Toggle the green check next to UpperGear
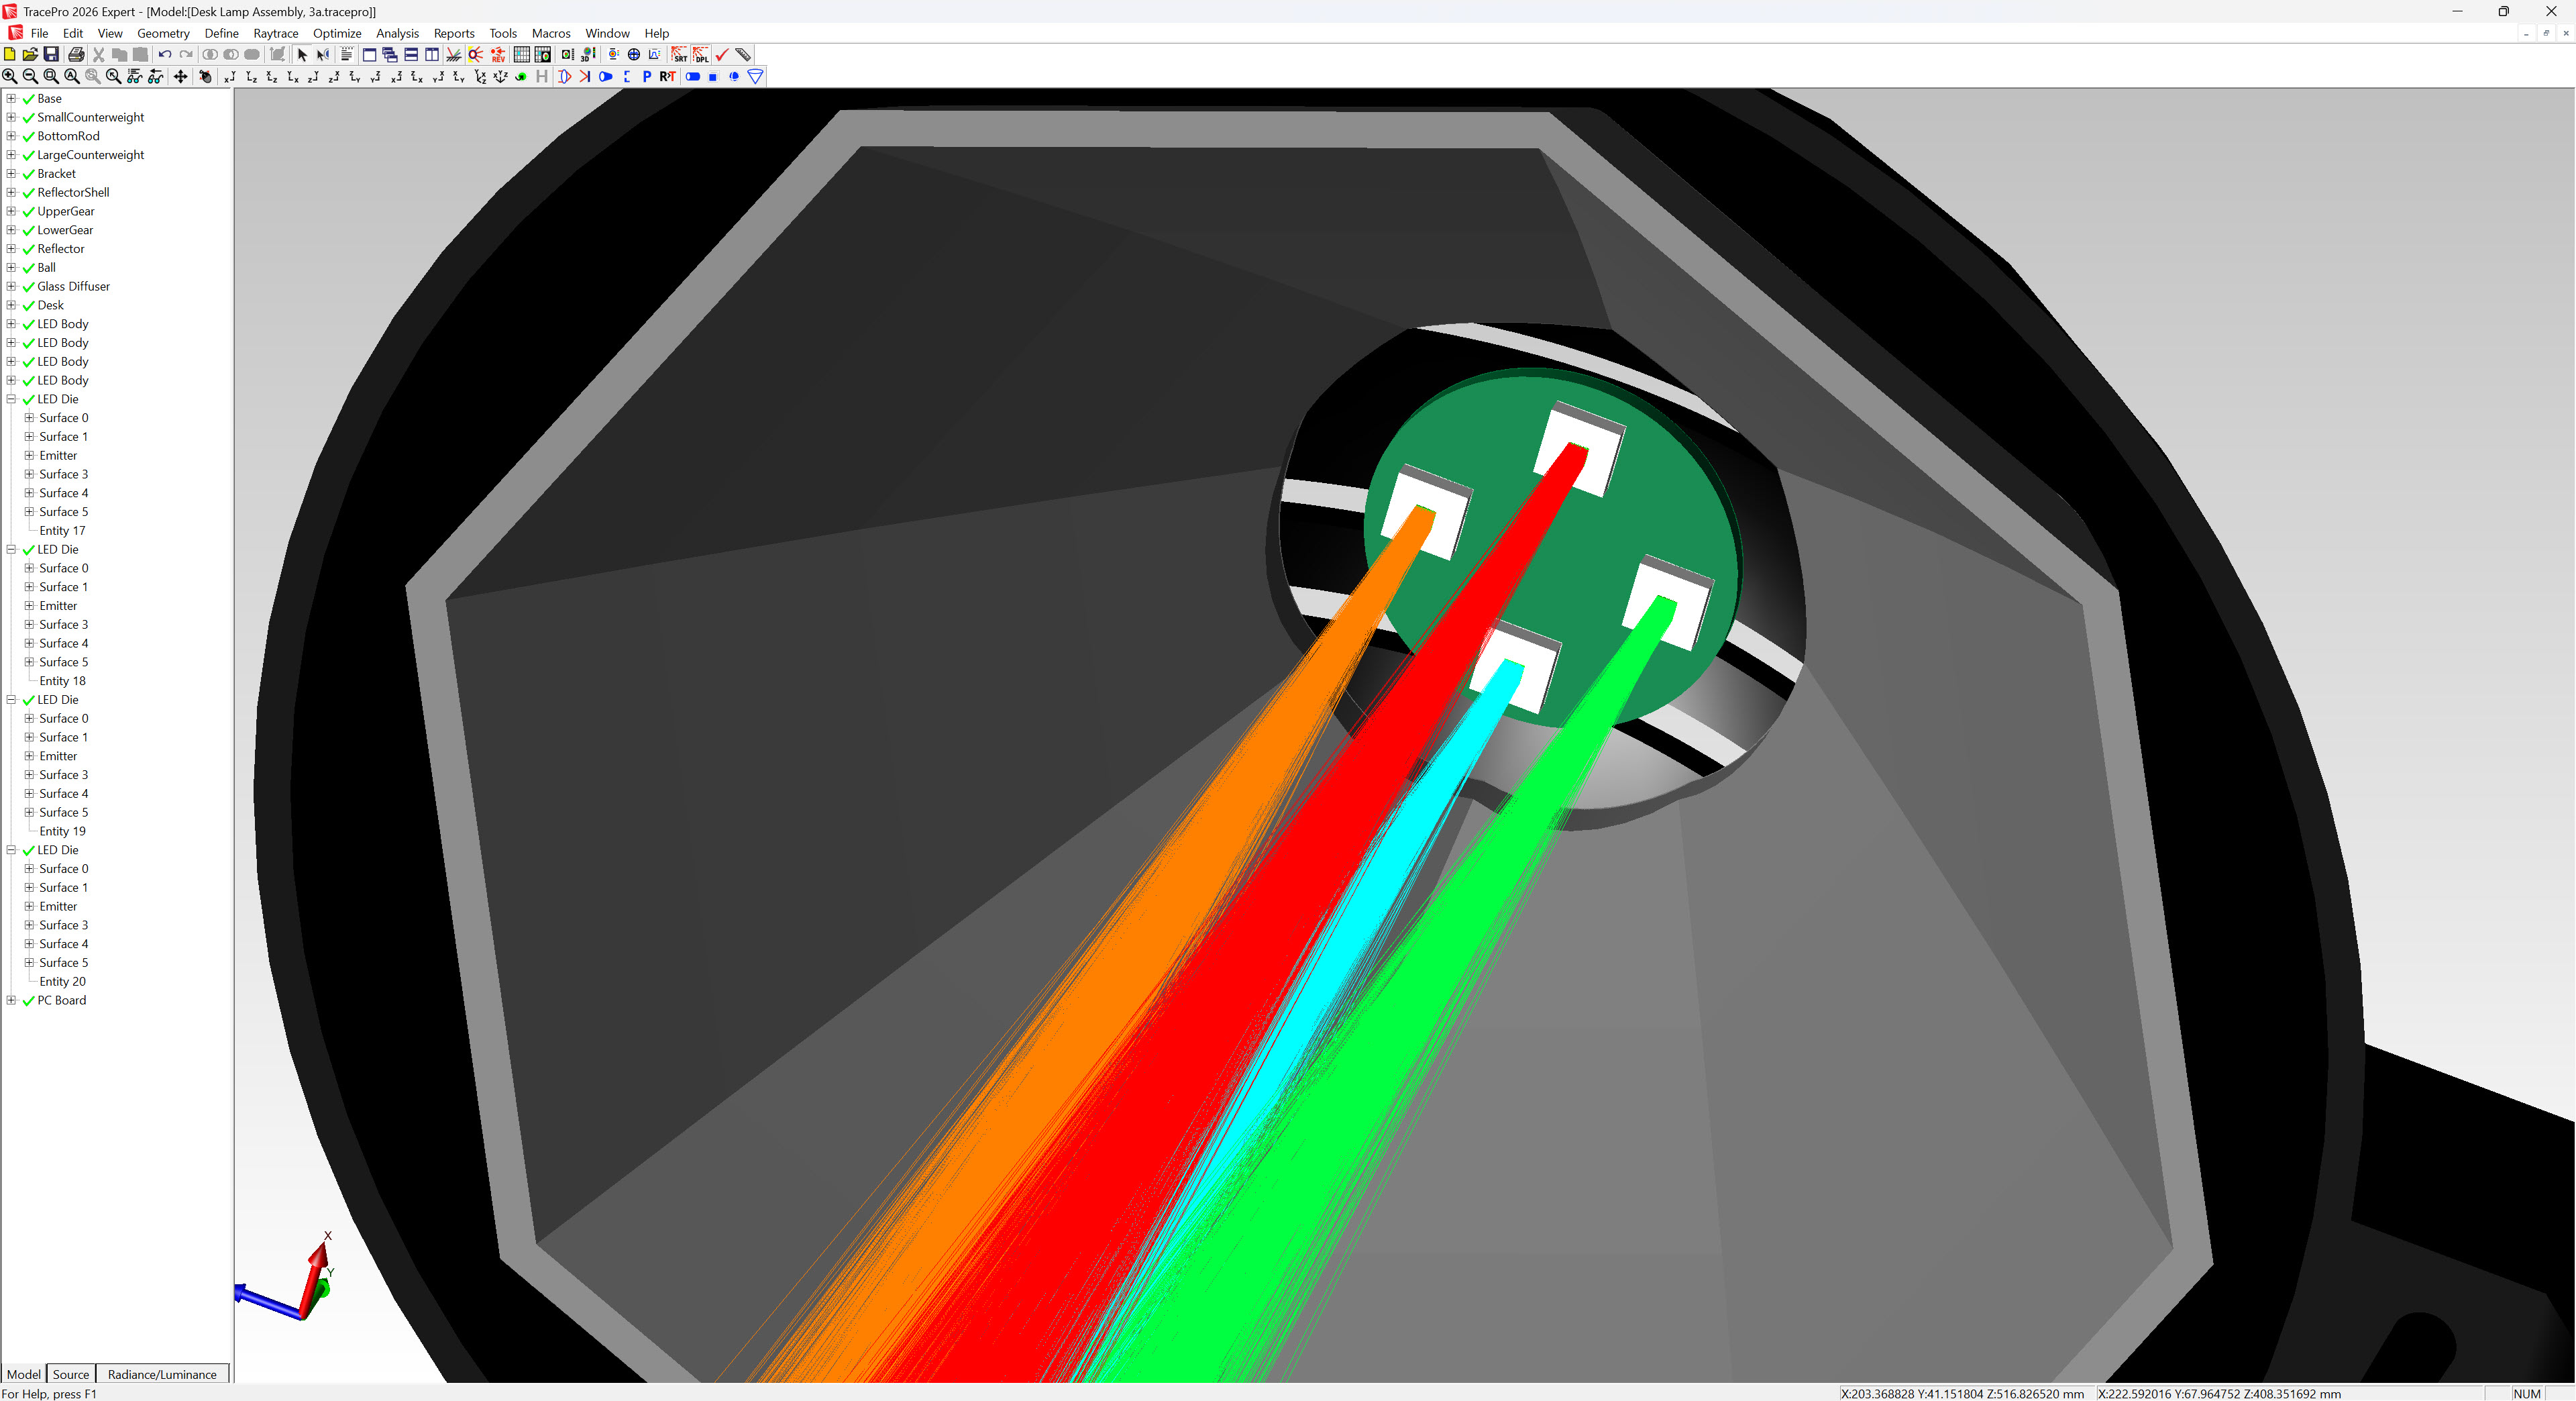Screen dimensions: 2576x1401 (x=28, y=212)
